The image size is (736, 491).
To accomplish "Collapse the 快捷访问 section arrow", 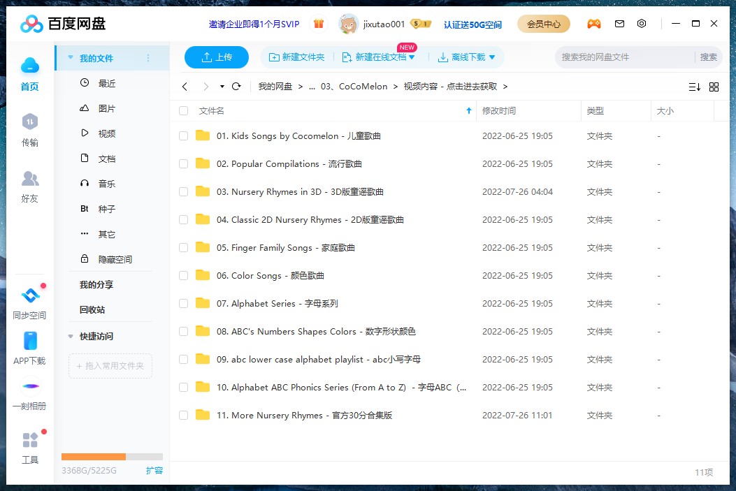I will pos(71,336).
